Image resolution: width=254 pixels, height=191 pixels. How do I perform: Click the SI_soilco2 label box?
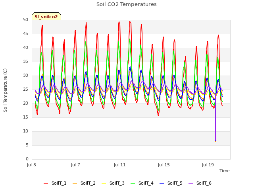pos(46,16)
